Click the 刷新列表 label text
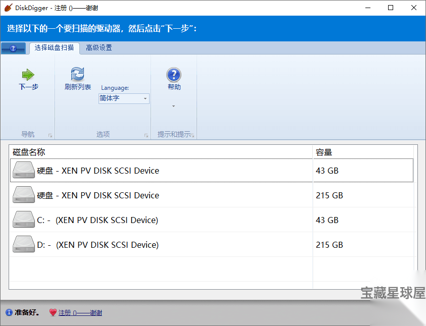Viewport: 426px width, 326px height. click(x=78, y=87)
